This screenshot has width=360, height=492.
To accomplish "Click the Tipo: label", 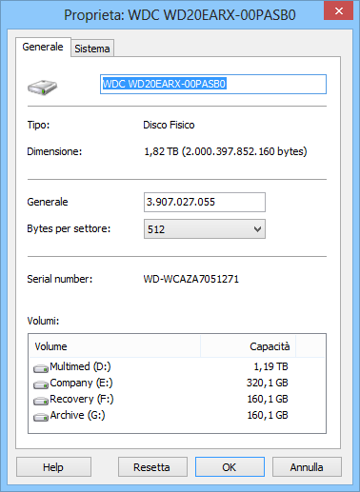I will tap(38, 125).
